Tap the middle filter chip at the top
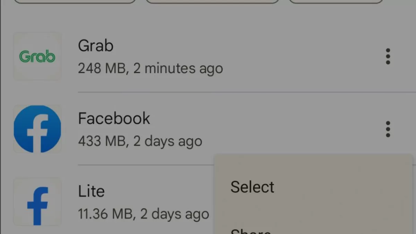This screenshot has height=234, width=416. (x=213, y=1)
